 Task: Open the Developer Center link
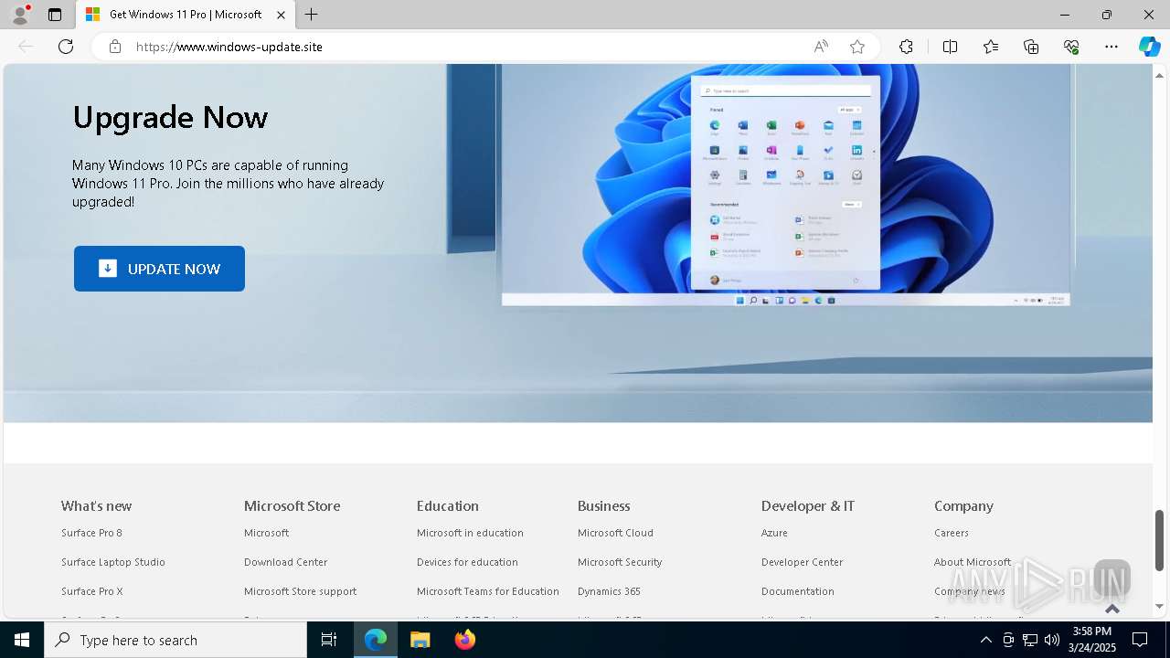(x=803, y=562)
